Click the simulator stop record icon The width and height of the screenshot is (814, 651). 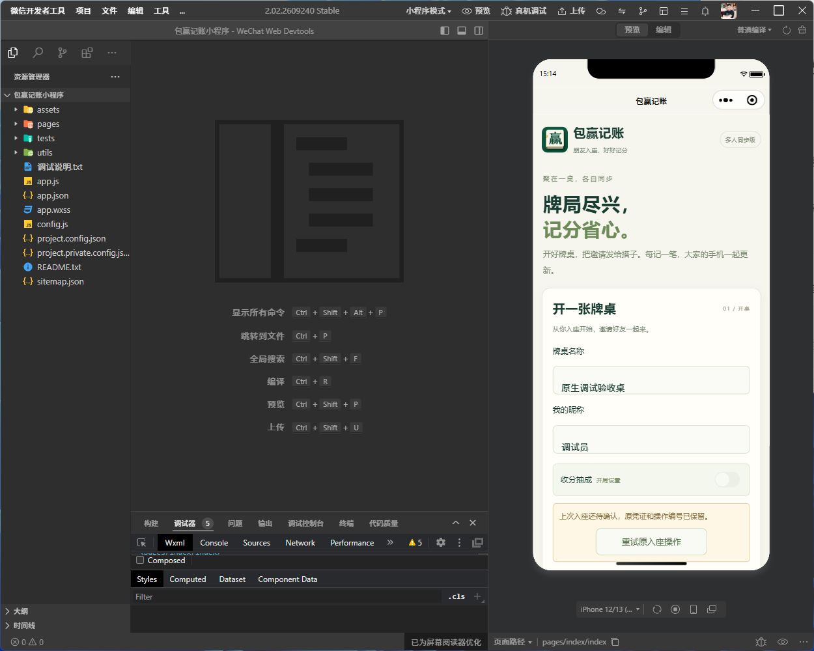tap(675, 609)
